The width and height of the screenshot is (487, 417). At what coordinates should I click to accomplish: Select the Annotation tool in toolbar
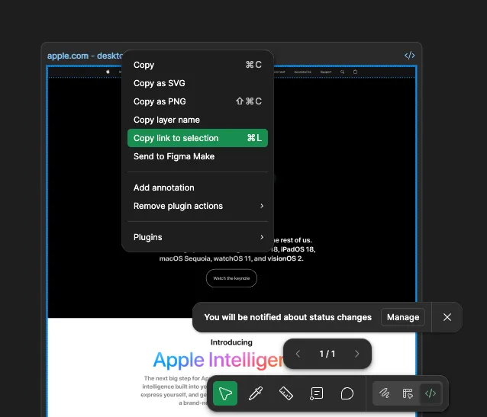[317, 393]
